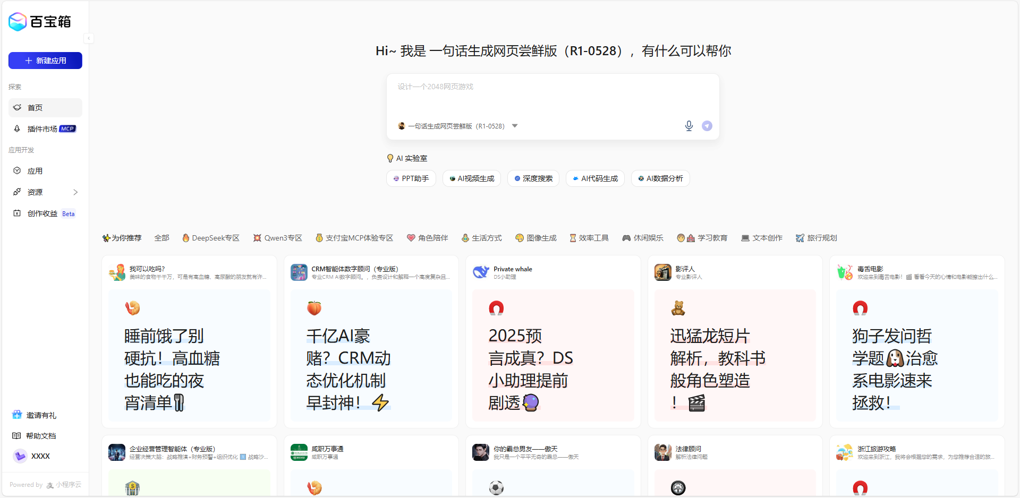Image resolution: width=1020 pixels, height=498 pixels.
Task: Click the 你的霸总男友 app avatar
Action: (481, 452)
